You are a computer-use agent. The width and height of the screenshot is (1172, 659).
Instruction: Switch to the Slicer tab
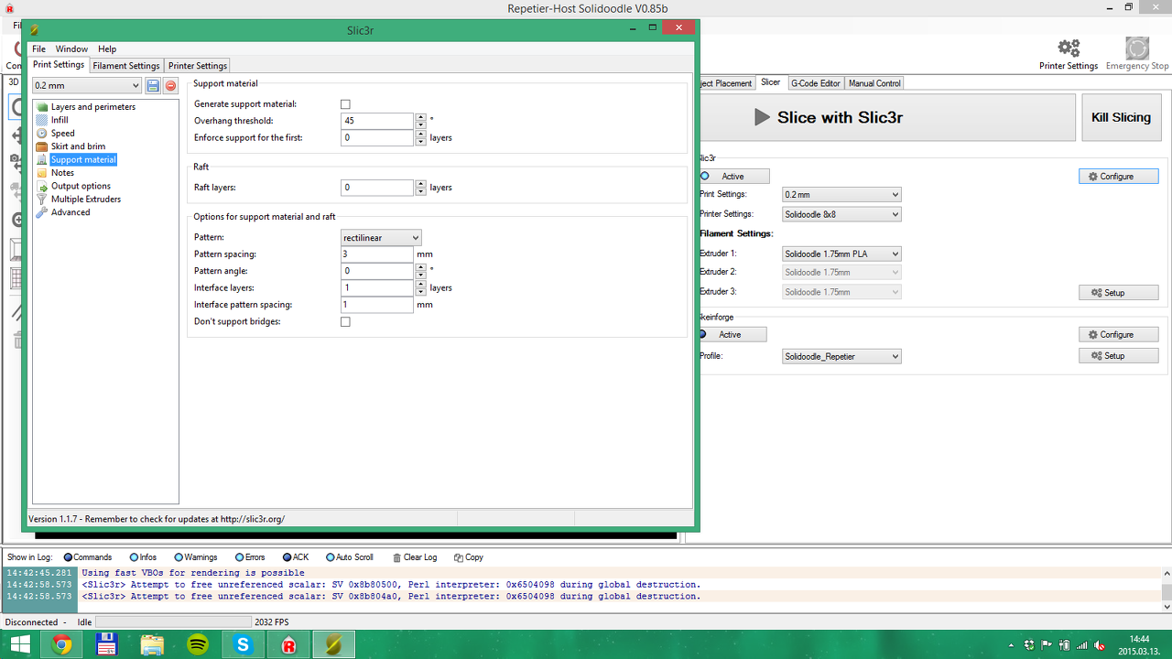771,82
